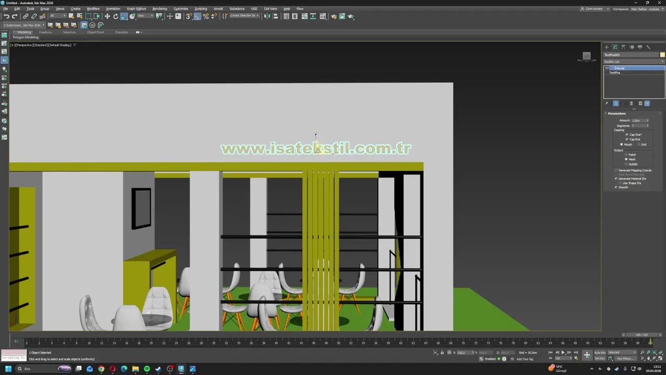This screenshot has height=375, width=666.
Task: Click the Undo arrow icon
Action: click(x=6, y=16)
